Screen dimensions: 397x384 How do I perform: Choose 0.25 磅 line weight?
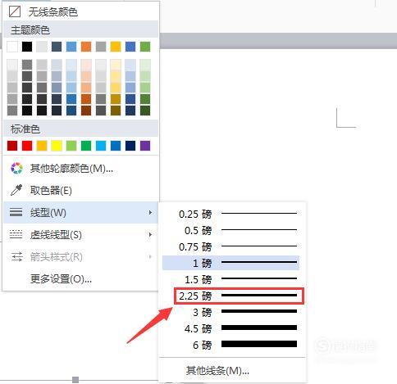pos(231,214)
